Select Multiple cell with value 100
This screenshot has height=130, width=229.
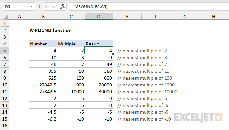click(71, 78)
